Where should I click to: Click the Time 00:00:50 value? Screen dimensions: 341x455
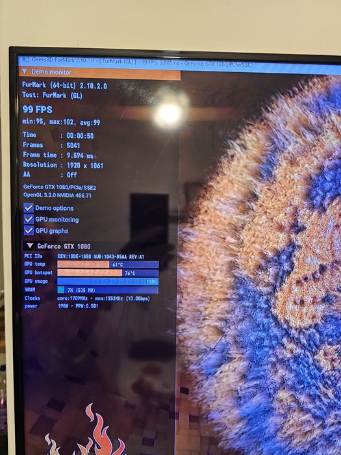click(80, 136)
